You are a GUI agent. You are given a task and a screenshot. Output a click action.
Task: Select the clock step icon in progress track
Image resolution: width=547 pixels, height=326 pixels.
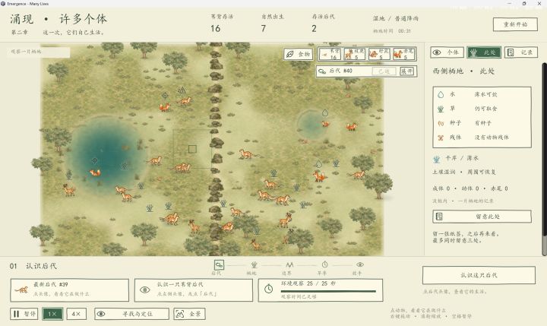coord(325,264)
